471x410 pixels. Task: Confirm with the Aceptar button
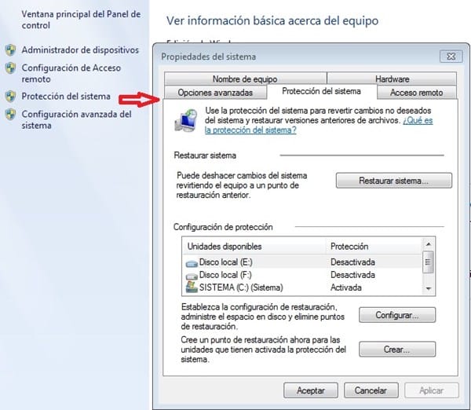coord(311,390)
